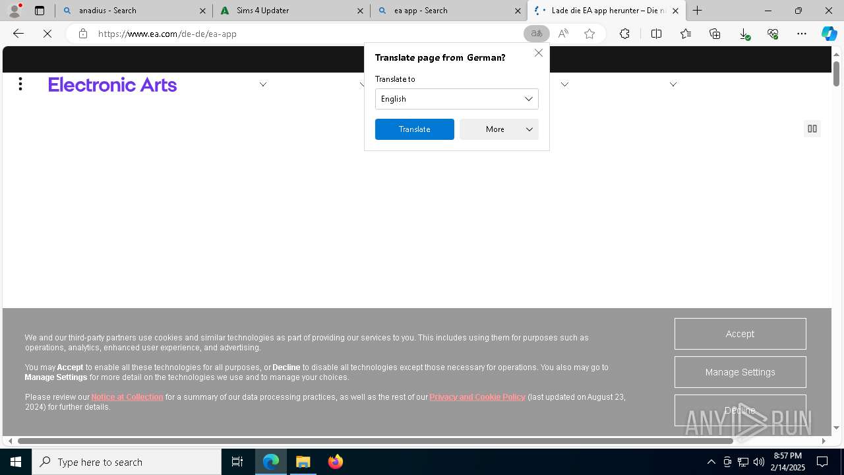This screenshot has height=475, width=844.
Task: Expand the last navigation chevron on right
Action: (x=673, y=84)
